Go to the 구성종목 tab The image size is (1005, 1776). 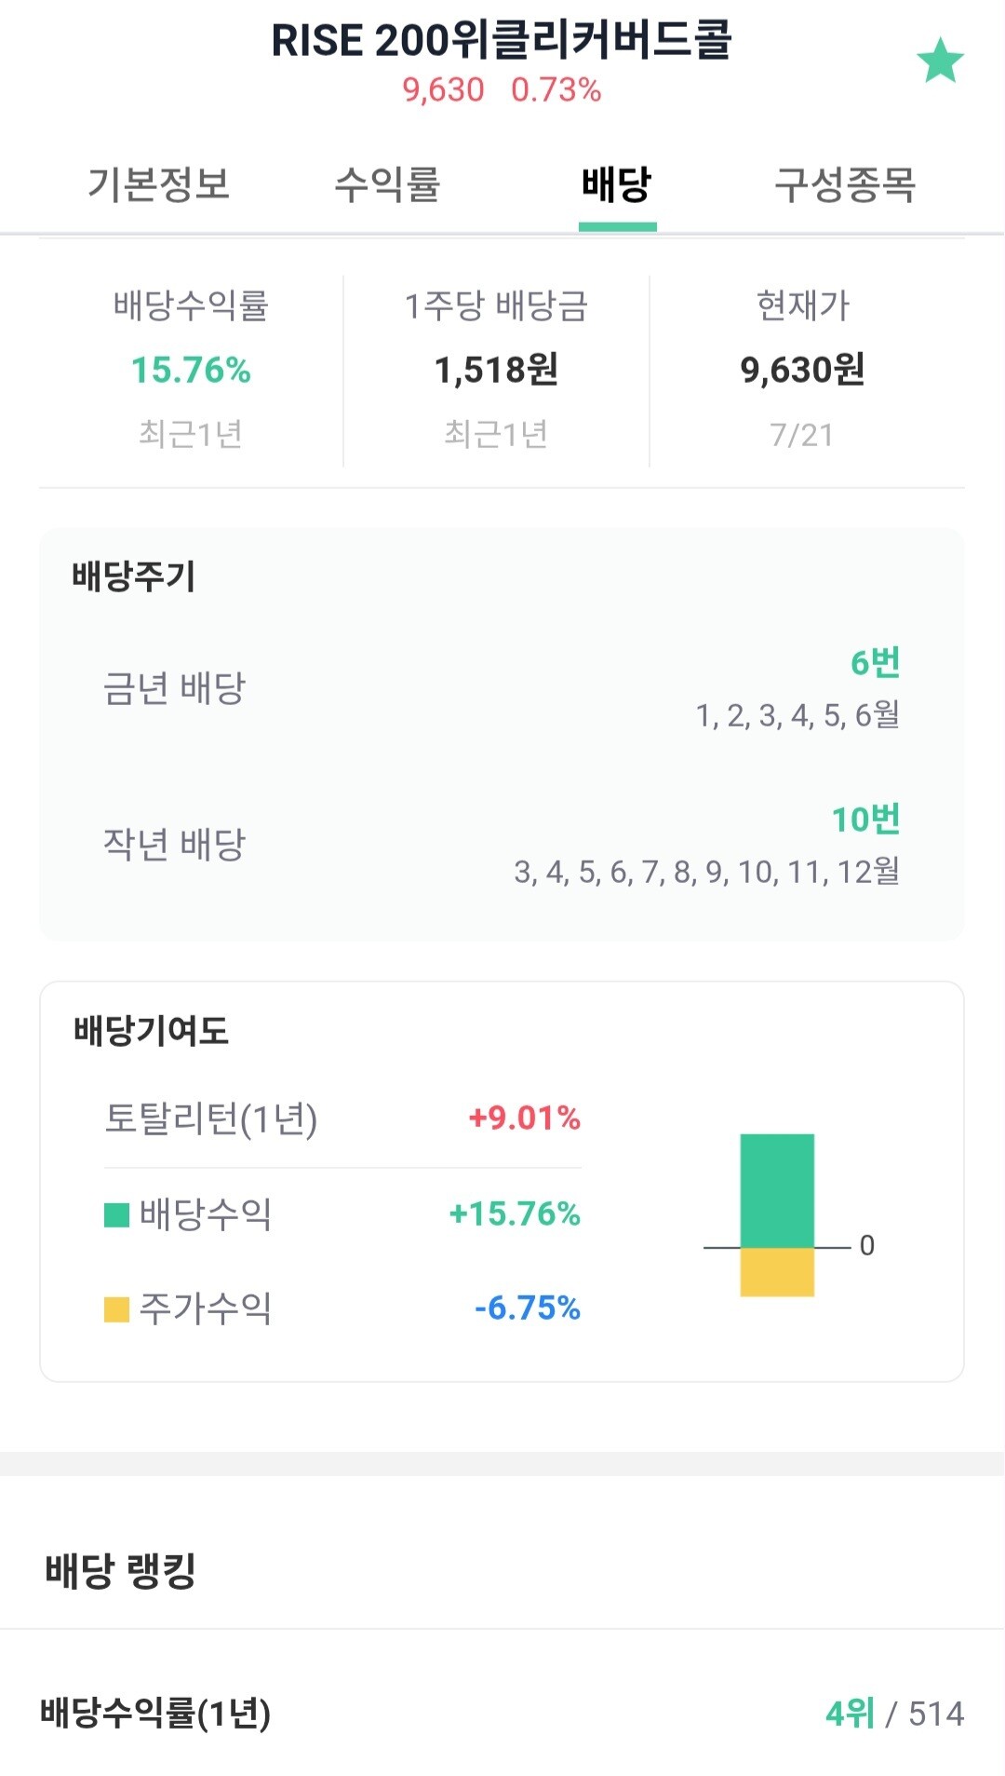tap(845, 184)
